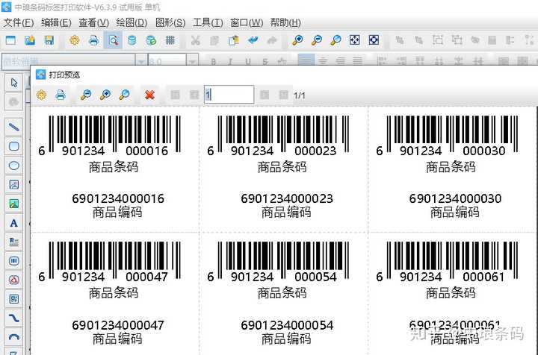Open the 文件(F) menu

[19, 23]
